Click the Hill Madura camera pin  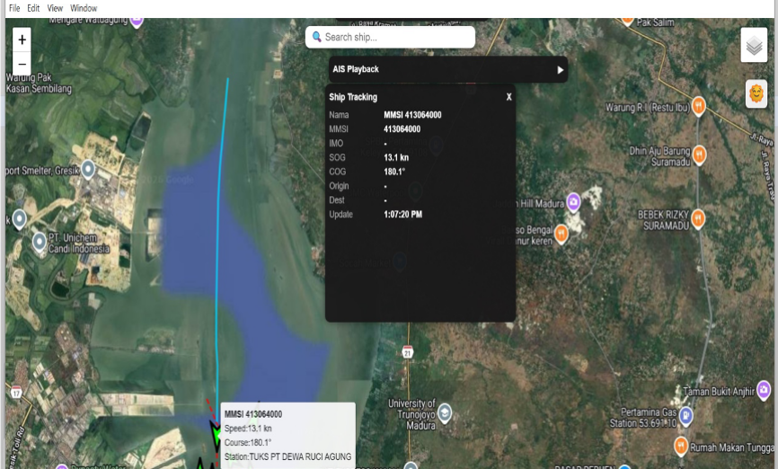[573, 202]
